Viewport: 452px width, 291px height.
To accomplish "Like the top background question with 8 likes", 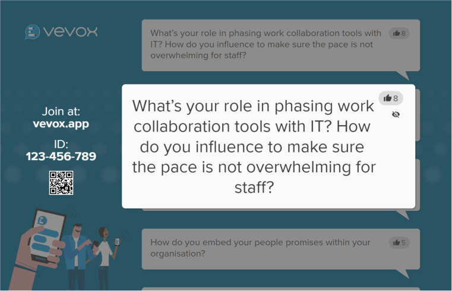I will pyautogui.click(x=399, y=34).
